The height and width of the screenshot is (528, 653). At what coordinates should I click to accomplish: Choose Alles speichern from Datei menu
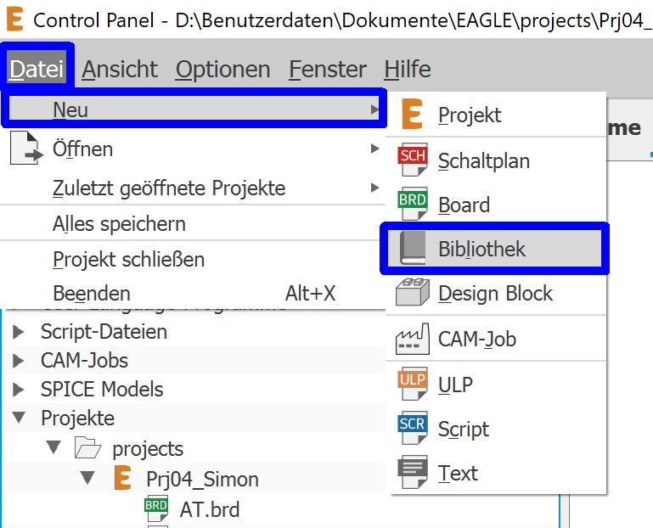point(119,224)
